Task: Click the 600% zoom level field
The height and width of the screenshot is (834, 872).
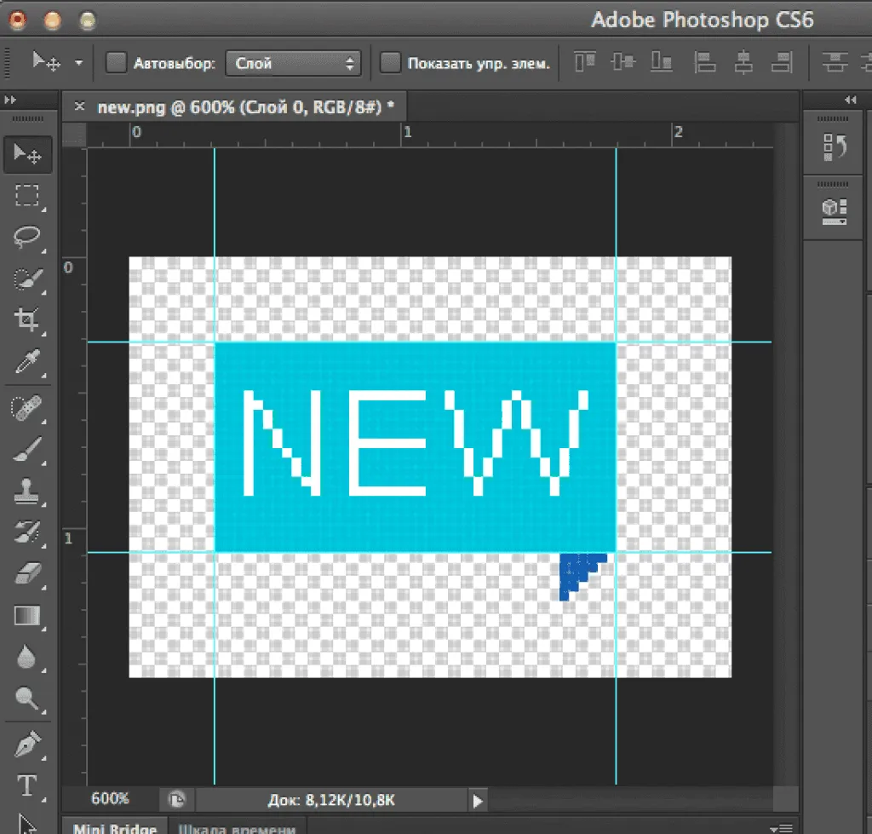Action: 110,799
